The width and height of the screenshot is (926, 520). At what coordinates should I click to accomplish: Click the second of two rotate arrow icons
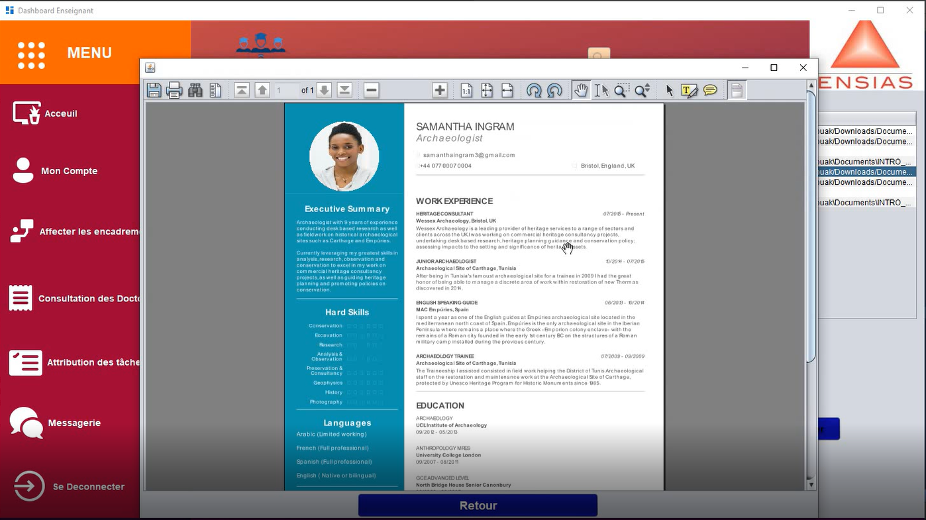pyautogui.click(x=554, y=91)
